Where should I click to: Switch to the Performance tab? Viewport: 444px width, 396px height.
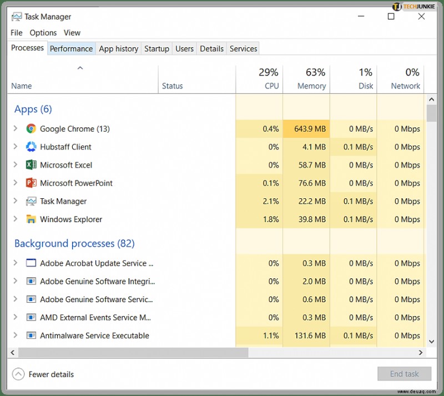[x=72, y=49]
